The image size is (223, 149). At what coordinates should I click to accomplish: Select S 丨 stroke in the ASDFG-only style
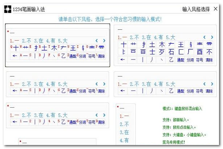click(34, 91)
